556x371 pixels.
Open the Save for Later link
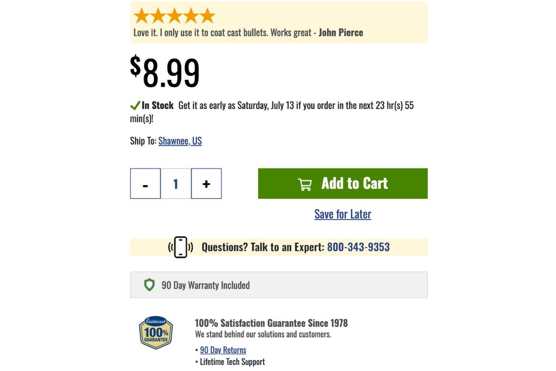pyautogui.click(x=343, y=214)
